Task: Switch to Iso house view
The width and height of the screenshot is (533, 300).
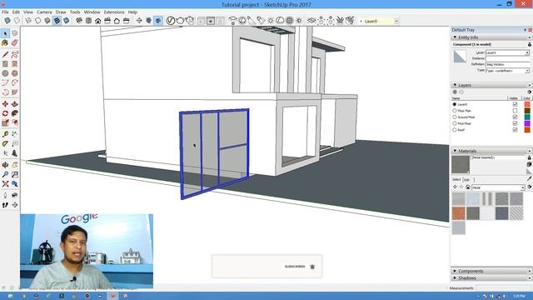Action: [79, 21]
